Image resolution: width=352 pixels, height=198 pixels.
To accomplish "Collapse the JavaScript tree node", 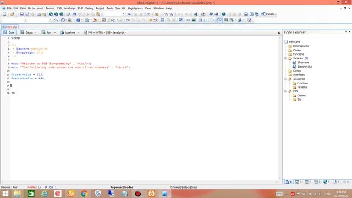I will pos(285,79).
